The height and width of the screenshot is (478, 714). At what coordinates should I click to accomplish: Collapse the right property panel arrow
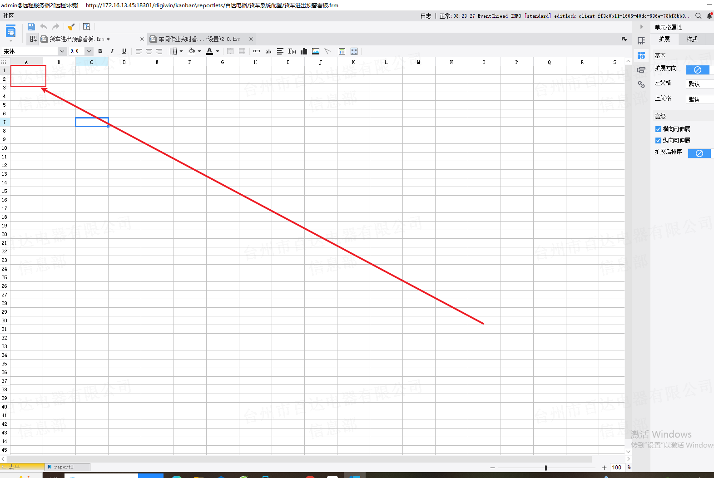point(641,27)
